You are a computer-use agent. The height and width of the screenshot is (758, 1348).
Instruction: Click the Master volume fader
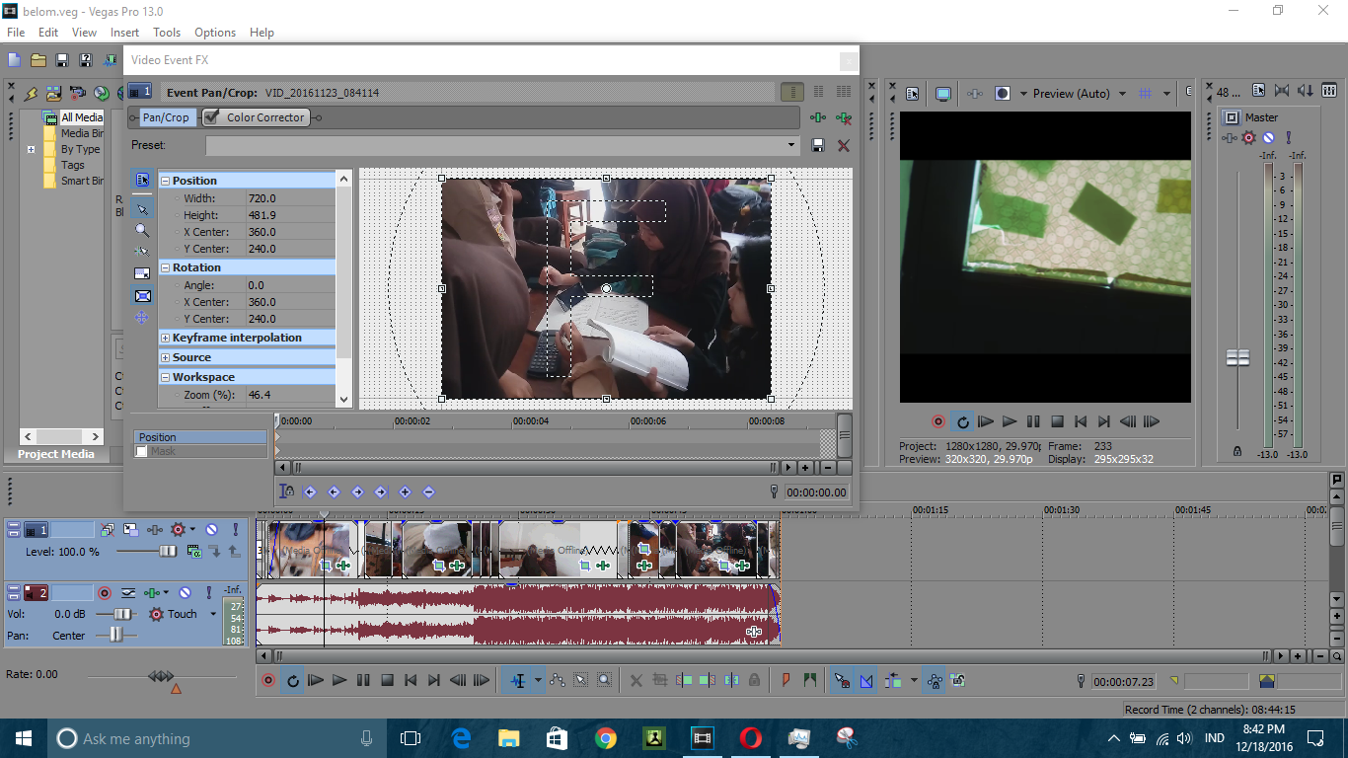(x=1237, y=357)
